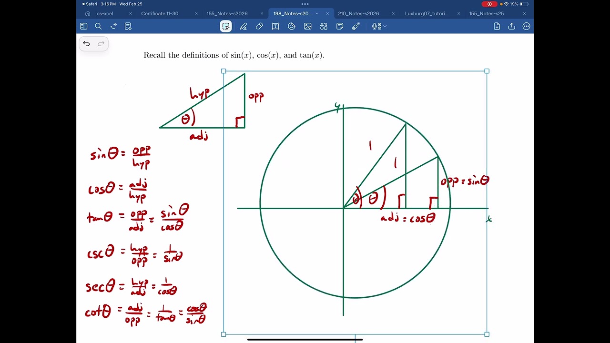The width and height of the screenshot is (610, 343).
Task: Select the sticky note tool
Action: click(340, 26)
